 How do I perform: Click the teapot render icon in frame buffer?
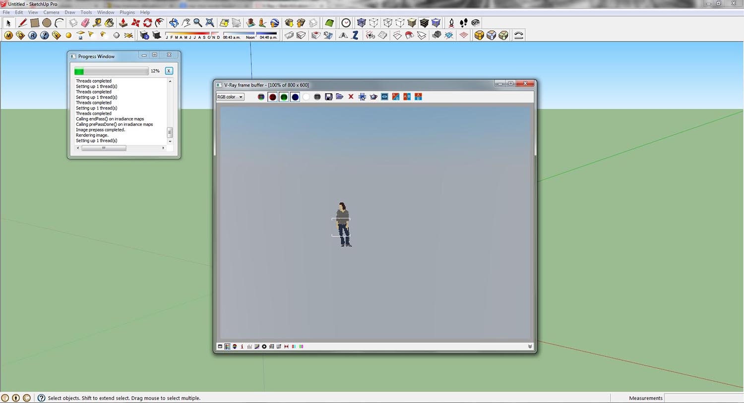[373, 97]
